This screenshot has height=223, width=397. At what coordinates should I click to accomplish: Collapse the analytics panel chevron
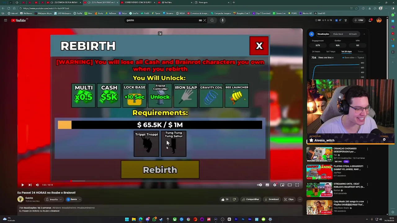tap(364, 34)
